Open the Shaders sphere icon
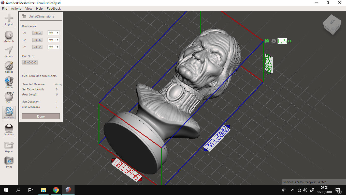The width and height of the screenshot is (346, 195). (x=9, y=128)
